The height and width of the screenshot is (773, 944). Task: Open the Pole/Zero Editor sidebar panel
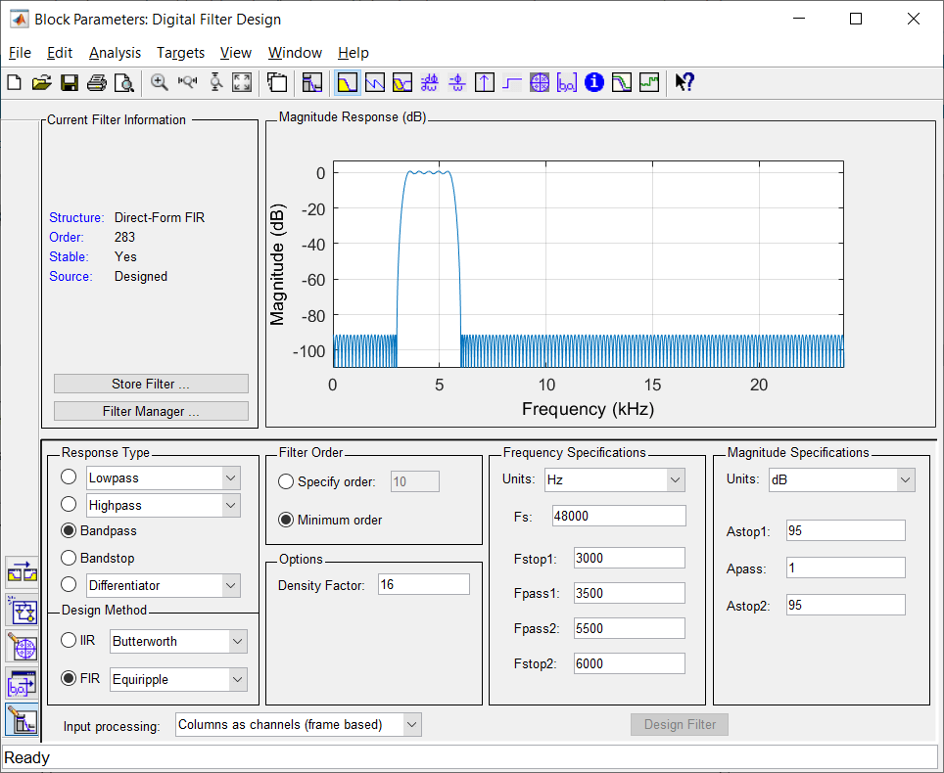(x=22, y=648)
